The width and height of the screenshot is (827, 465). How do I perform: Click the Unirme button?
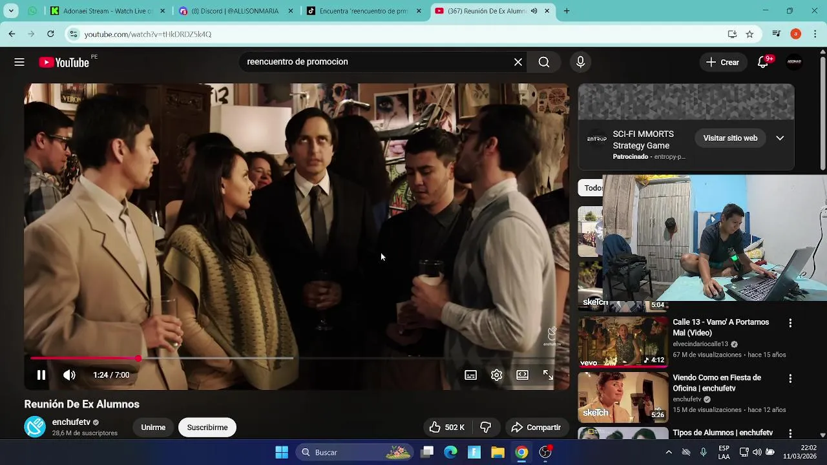pyautogui.click(x=153, y=428)
